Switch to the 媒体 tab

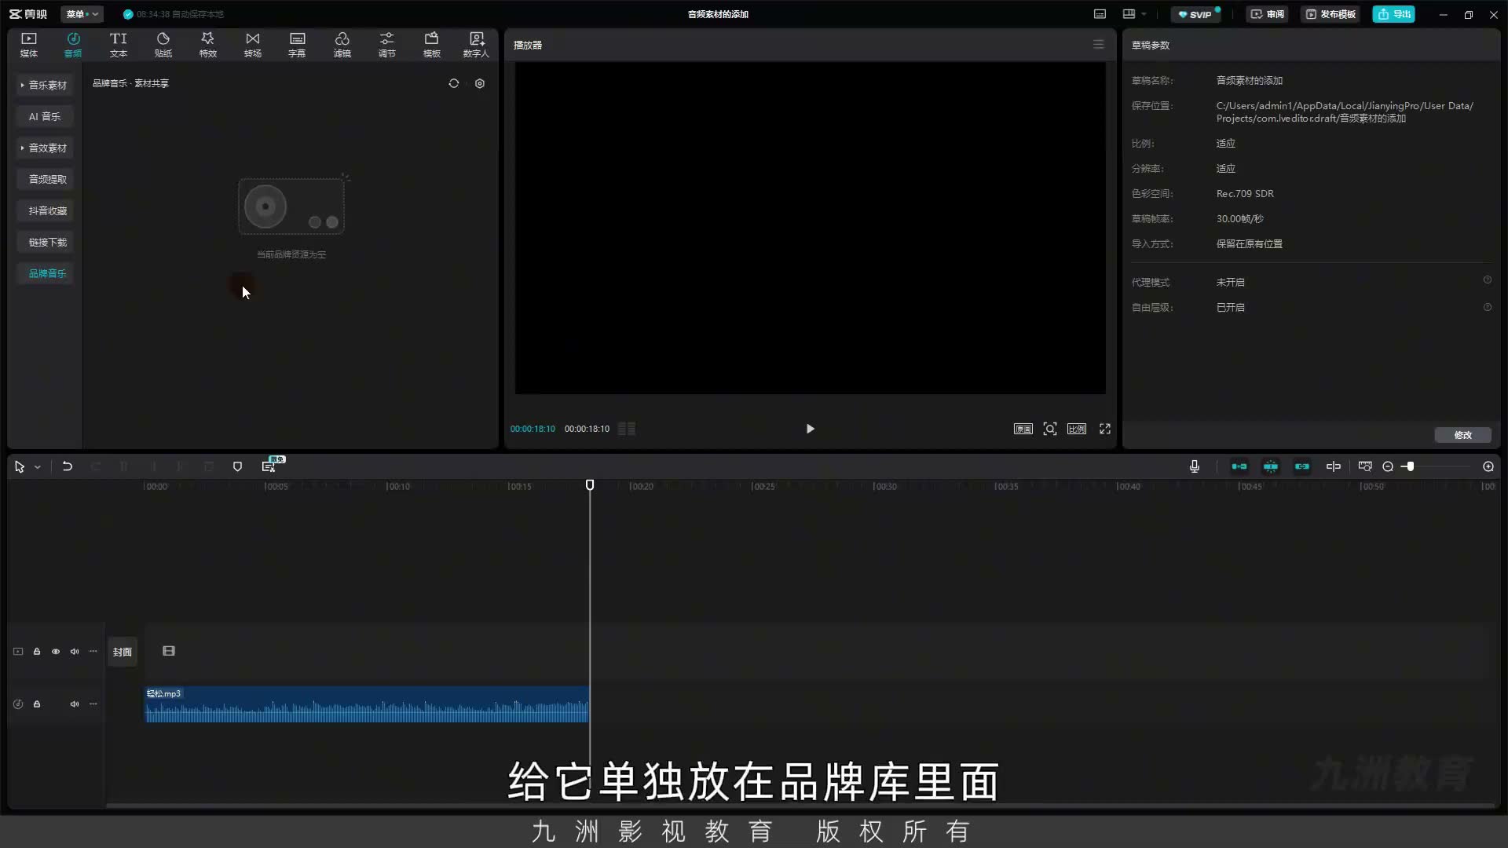point(29,45)
